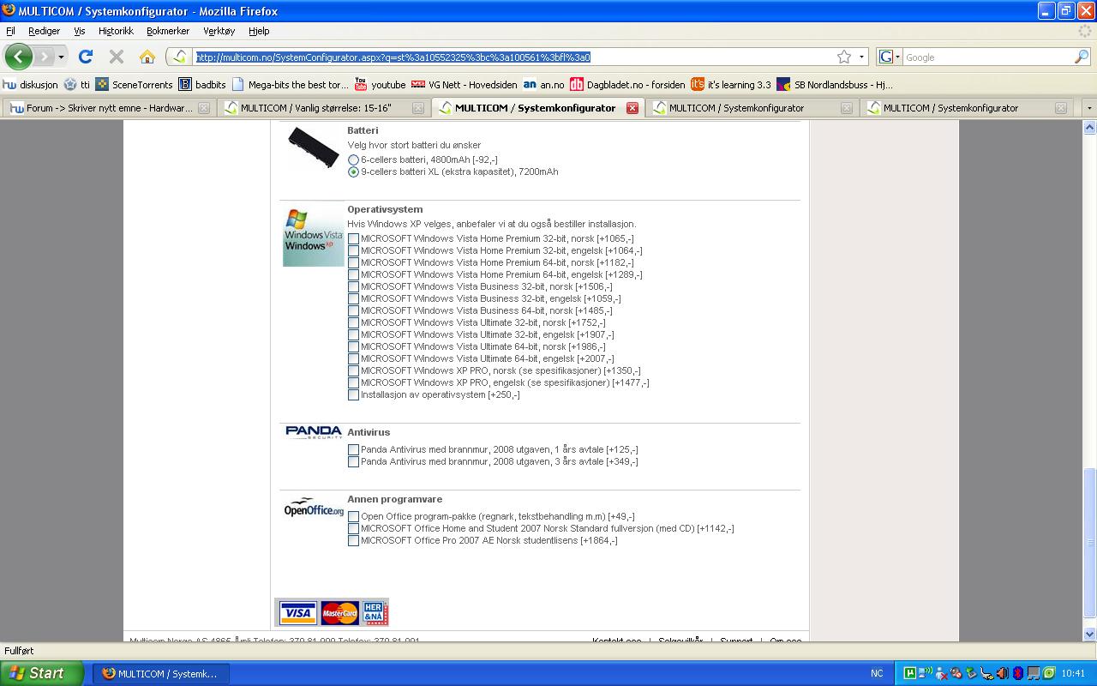Open VG Nett - Hovedsiden bookmark
This screenshot has width=1097, height=686.
coord(464,84)
